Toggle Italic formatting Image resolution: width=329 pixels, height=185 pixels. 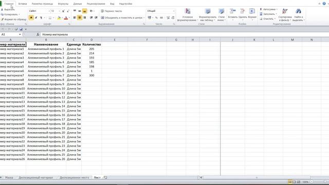click(x=36, y=18)
